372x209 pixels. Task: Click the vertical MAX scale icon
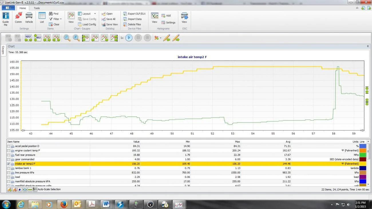[37, 38]
